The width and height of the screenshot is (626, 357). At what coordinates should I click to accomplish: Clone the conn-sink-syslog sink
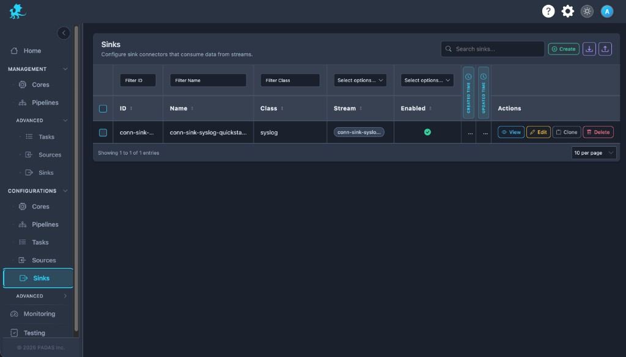(x=567, y=132)
